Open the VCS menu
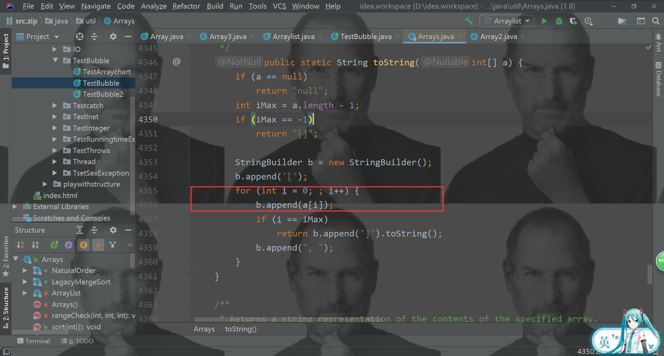Image resolution: width=664 pixels, height=356 pixels. point(279,6)
